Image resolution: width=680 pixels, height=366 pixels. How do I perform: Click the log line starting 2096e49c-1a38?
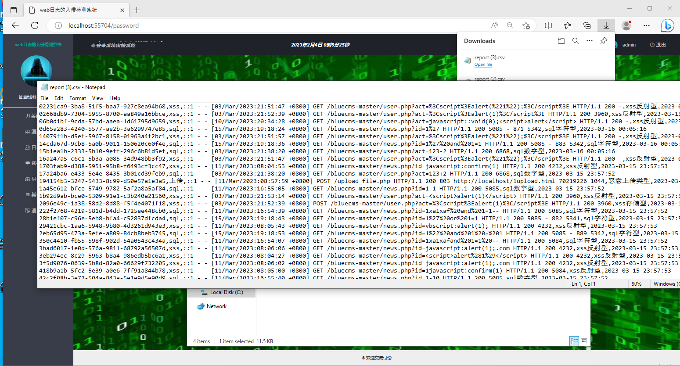point(359,204)
